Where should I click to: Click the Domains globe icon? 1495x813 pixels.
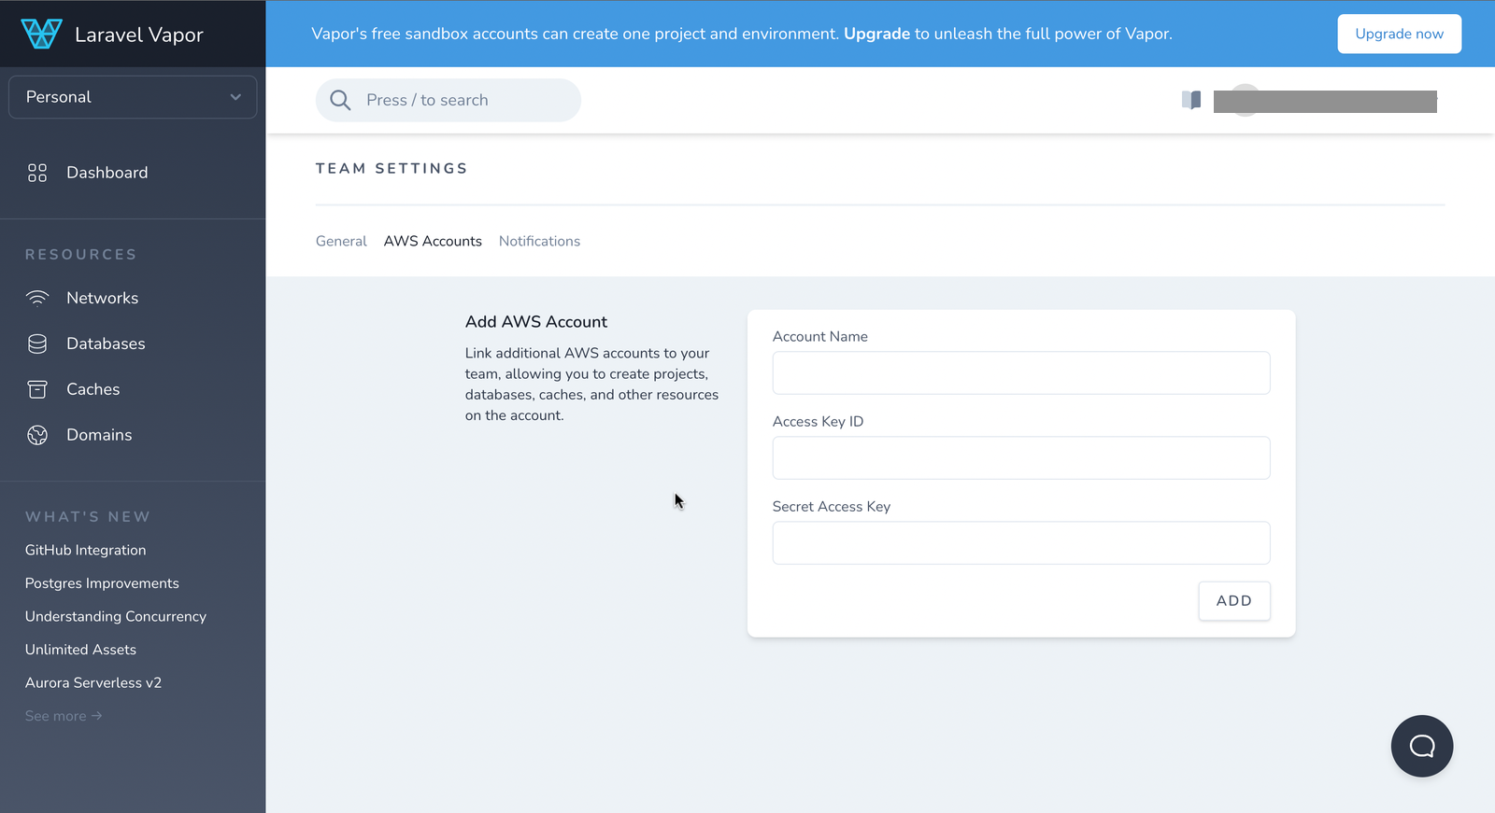37,435
